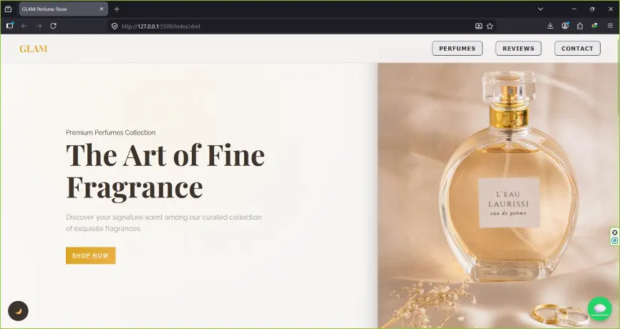Dismiss the side widget with the X icon

[x=614, y=232]
